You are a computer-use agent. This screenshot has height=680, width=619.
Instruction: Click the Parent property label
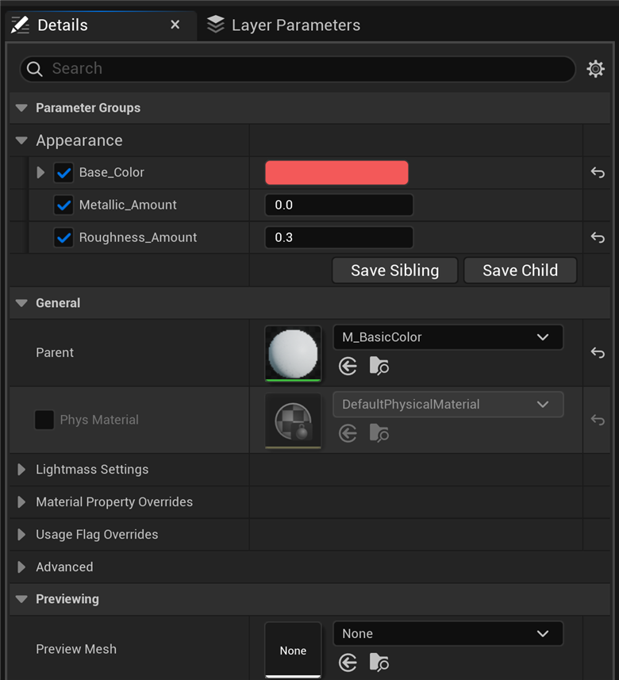pos(55,352)
